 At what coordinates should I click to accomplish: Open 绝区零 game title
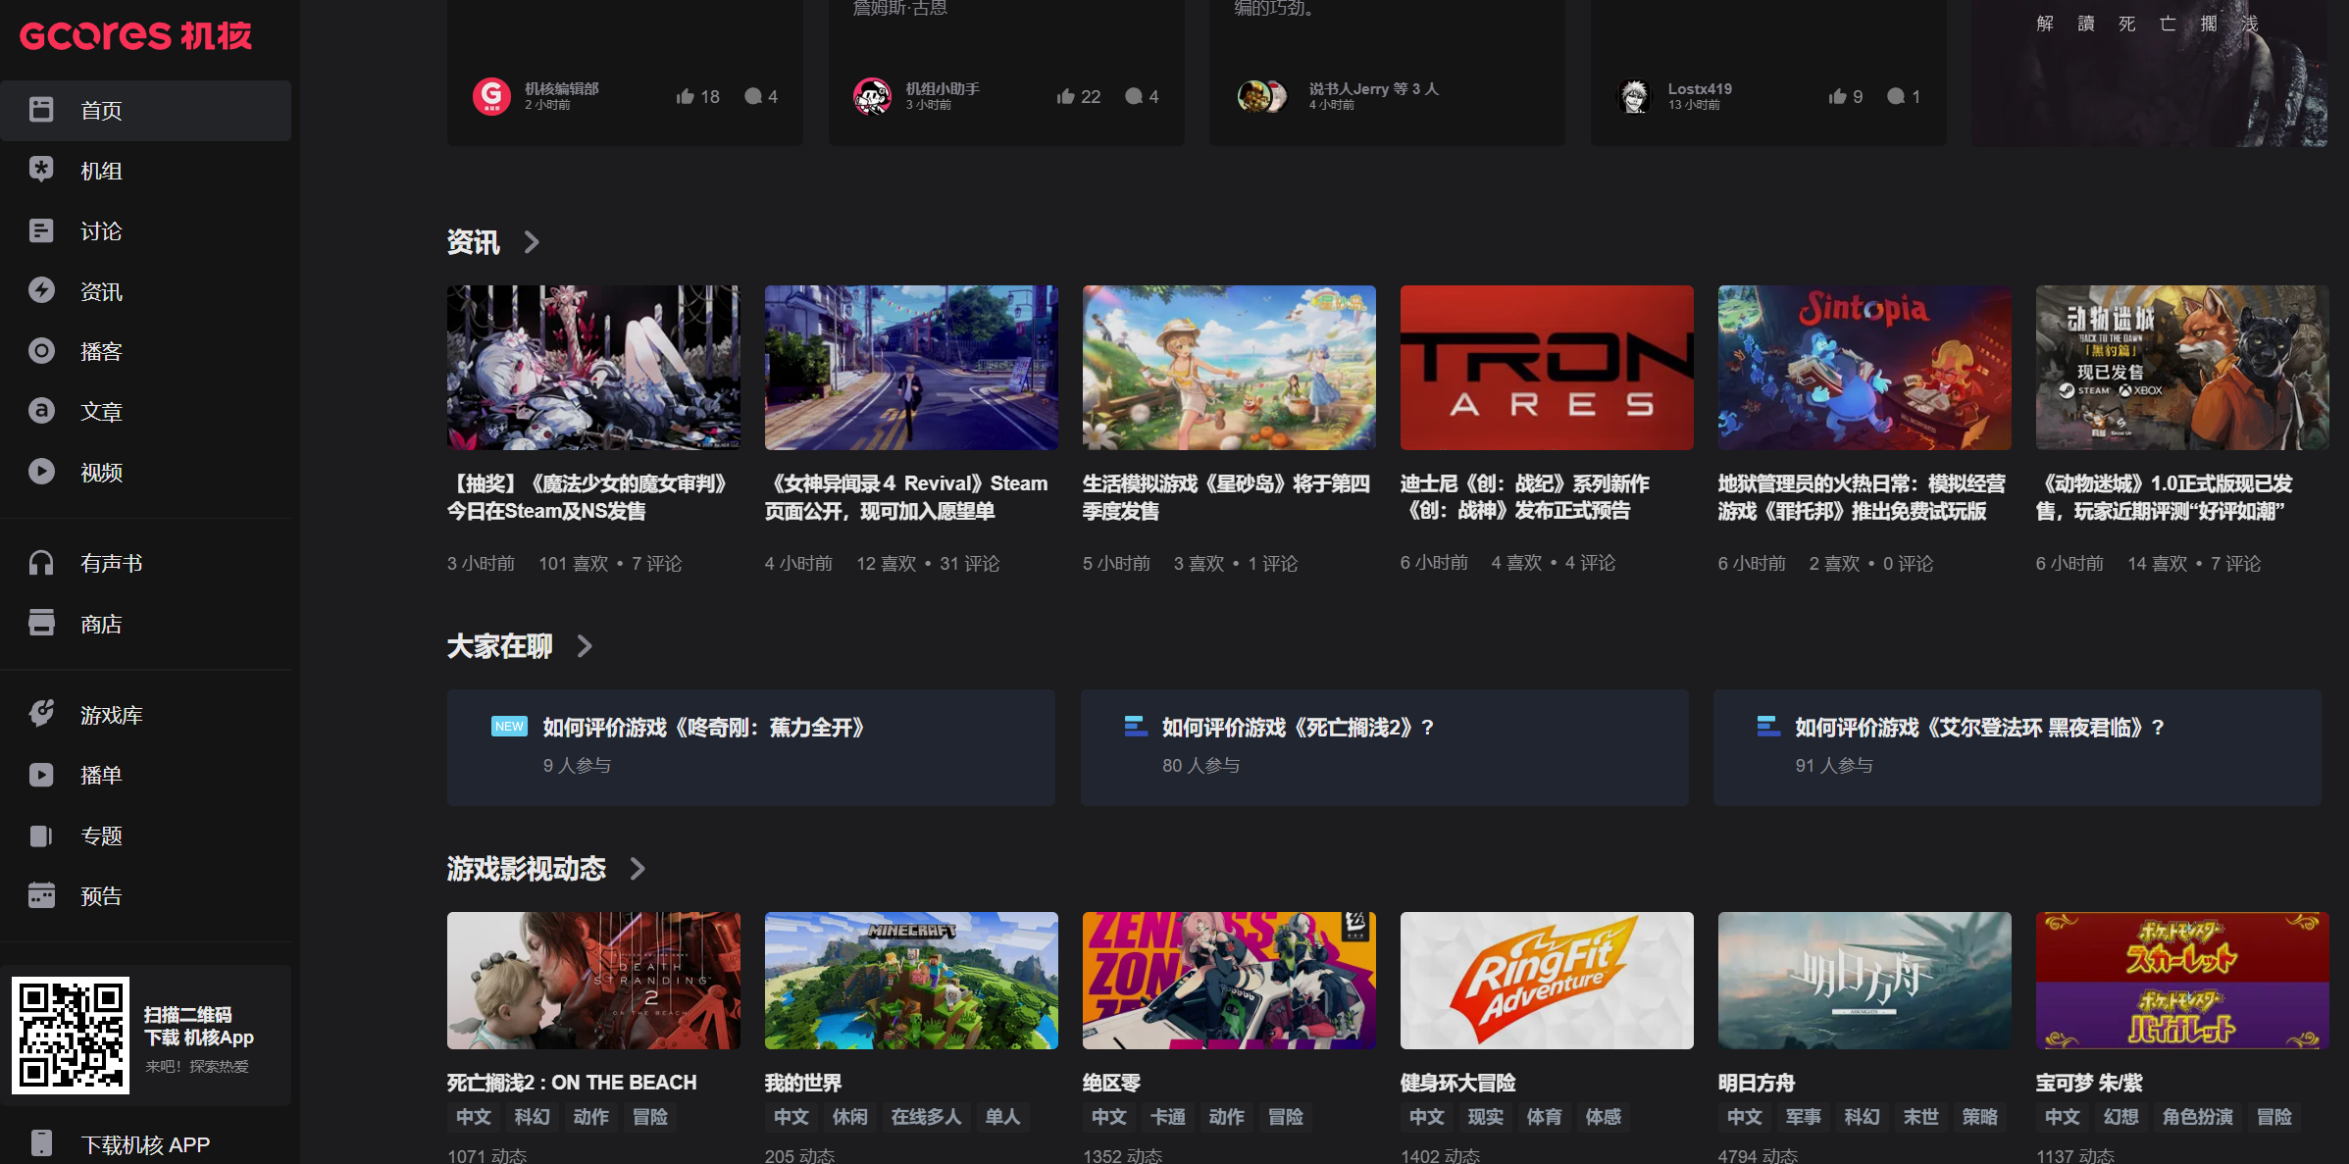(x=1111, y=1083)
